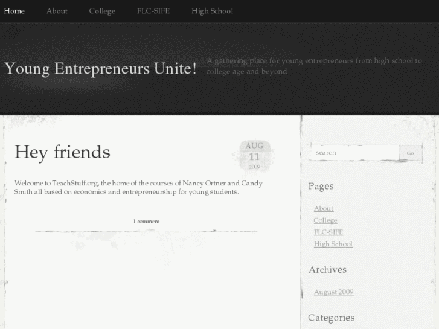Viewport: 439px width, 329px height.
Task: Open the College link under Pages
Action: pyautogui.click(x=325, y=220)
